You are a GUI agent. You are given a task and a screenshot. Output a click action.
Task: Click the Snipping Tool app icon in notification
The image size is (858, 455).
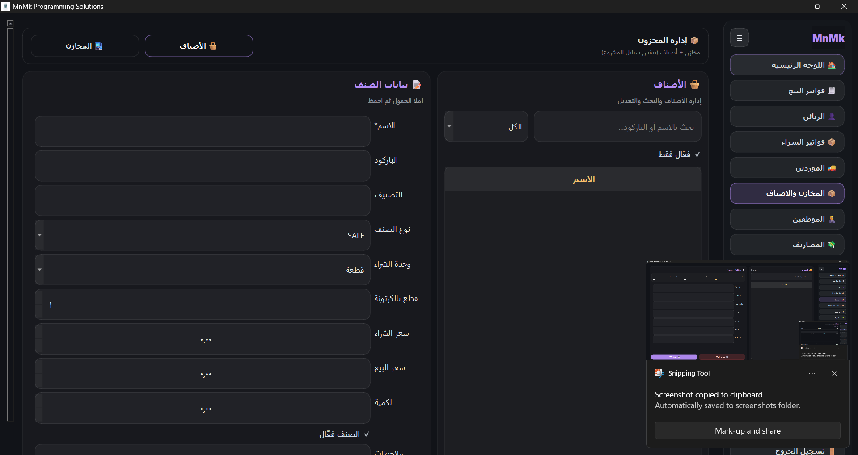coord(659,373)
